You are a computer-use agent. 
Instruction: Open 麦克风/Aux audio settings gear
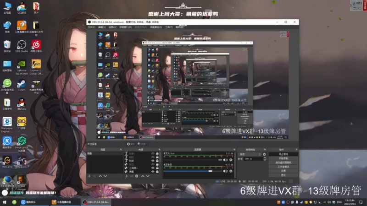(231, 160)
